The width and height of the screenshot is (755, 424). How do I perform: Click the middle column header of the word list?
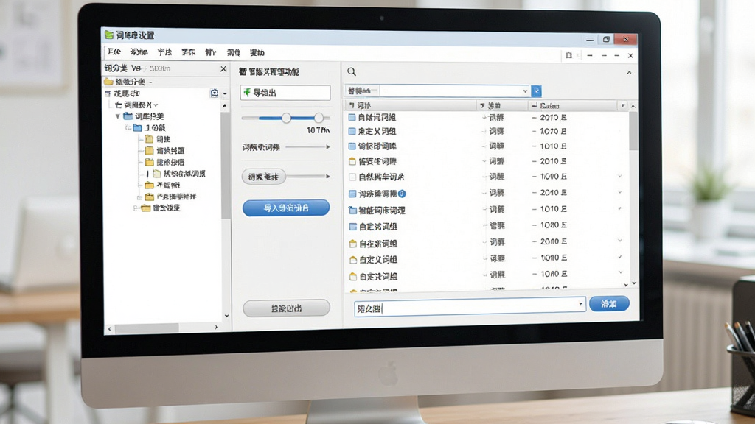[503, 105]
